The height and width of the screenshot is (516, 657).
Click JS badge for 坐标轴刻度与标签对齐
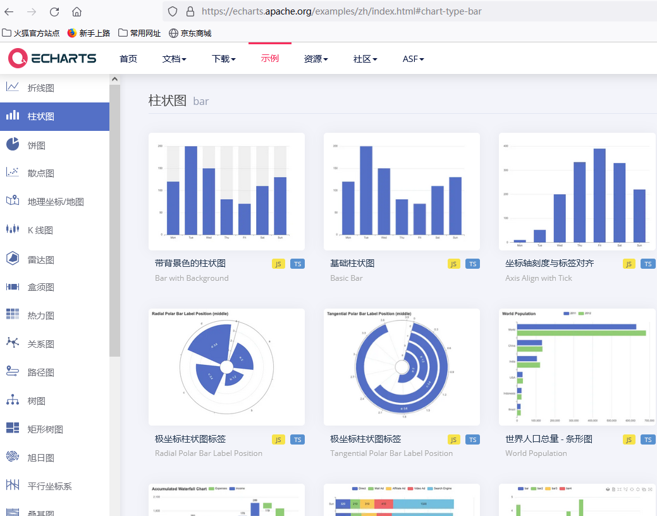point(629,264)
